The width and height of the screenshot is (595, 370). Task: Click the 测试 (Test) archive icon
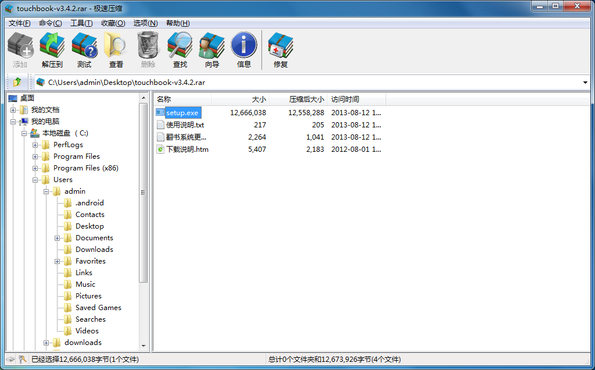[84, 49]
